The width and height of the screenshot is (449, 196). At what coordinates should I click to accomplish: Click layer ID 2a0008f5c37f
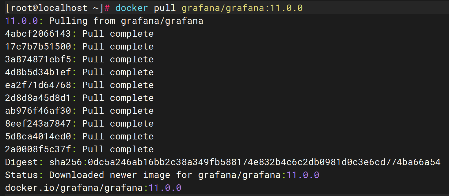38,149
